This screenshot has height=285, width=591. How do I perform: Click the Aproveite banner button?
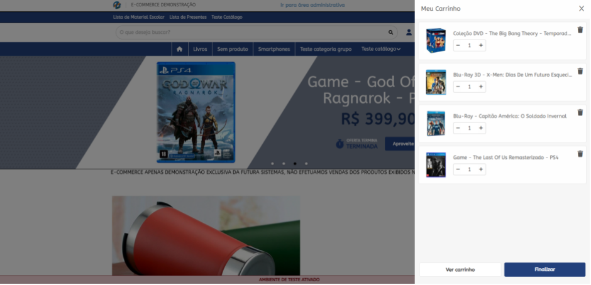tap(400, 144)
